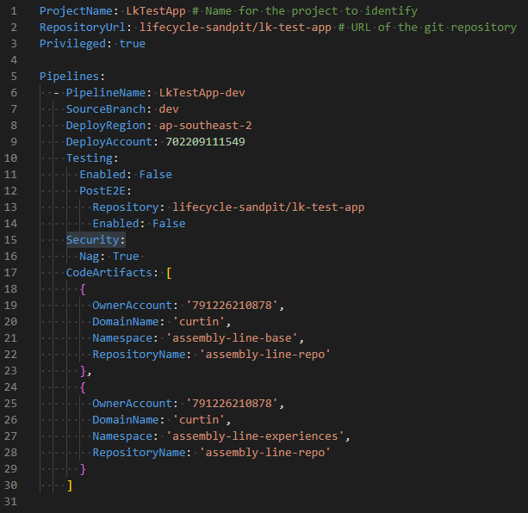
Task: Click the RepositoryUrl key on line 2
Action: click(x=83, y=28)
